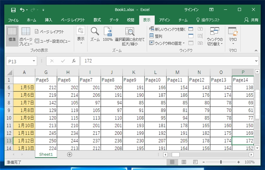The image size is (265, 170).
Task: Select column G header
Action: [46, 72]
